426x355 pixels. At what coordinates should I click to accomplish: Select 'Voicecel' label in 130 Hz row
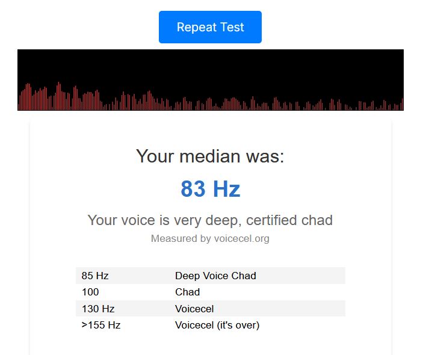coord(194,309)
